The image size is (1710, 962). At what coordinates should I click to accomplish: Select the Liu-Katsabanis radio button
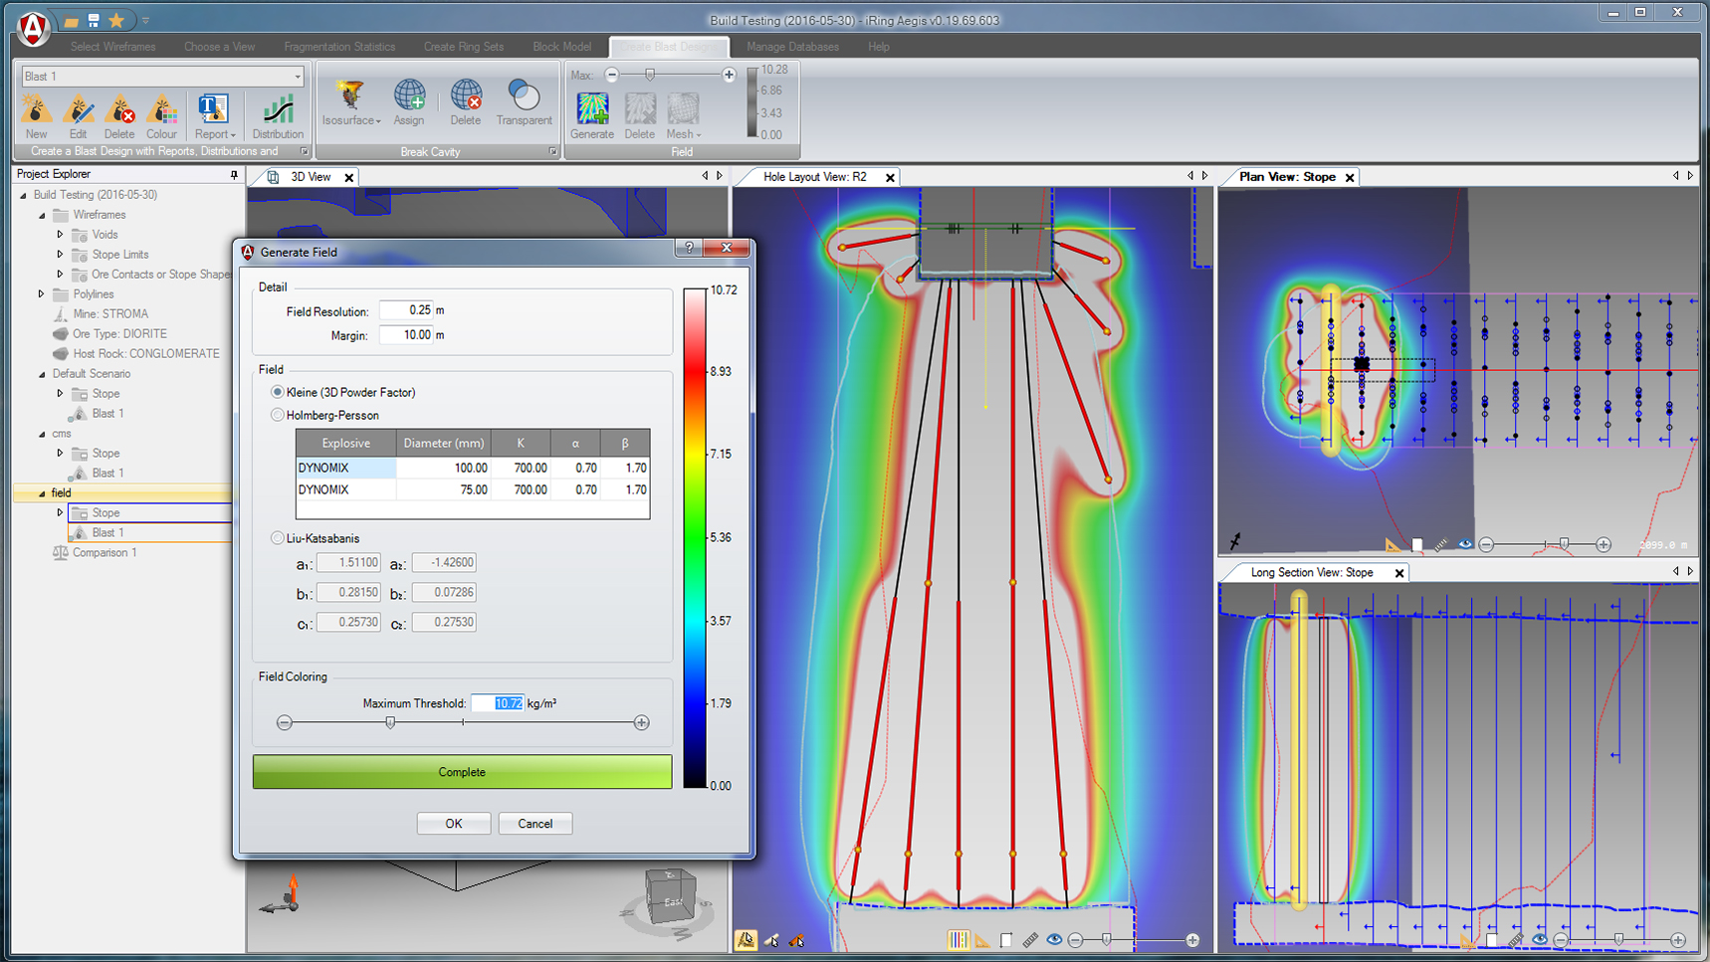[278, 537]
